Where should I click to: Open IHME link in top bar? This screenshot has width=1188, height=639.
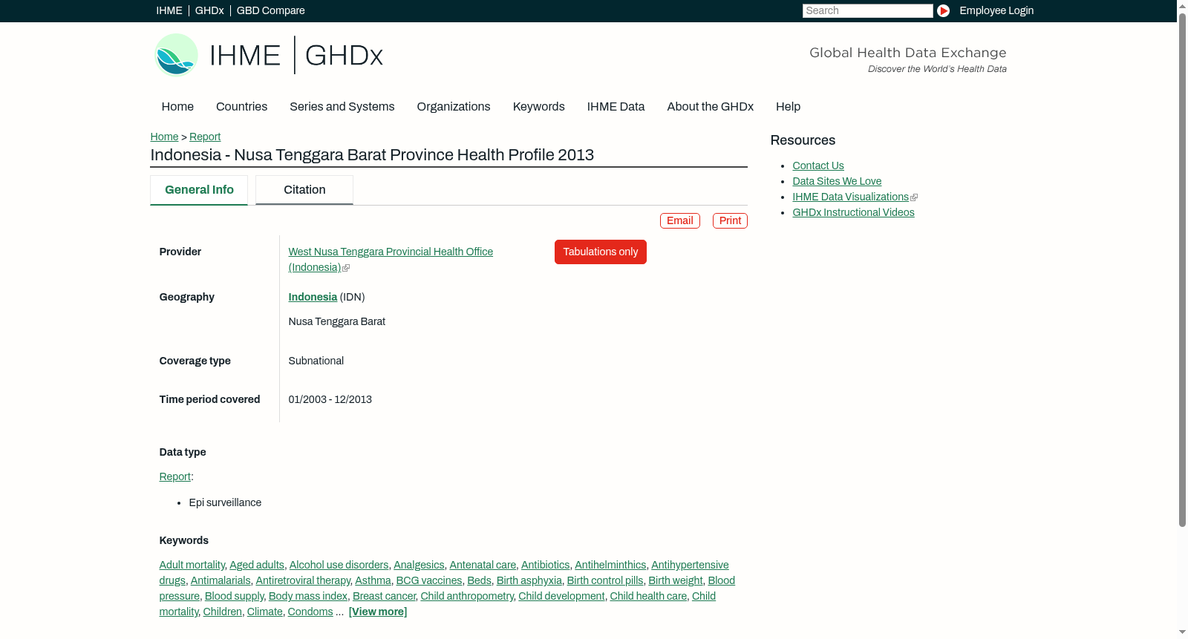(x=169, y=10)
